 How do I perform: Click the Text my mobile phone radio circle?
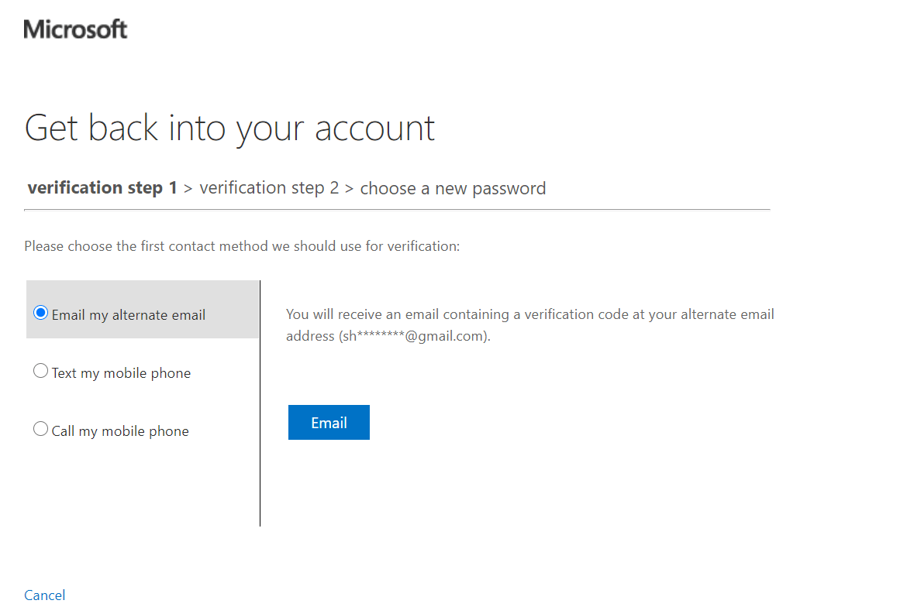coord(40,371)
